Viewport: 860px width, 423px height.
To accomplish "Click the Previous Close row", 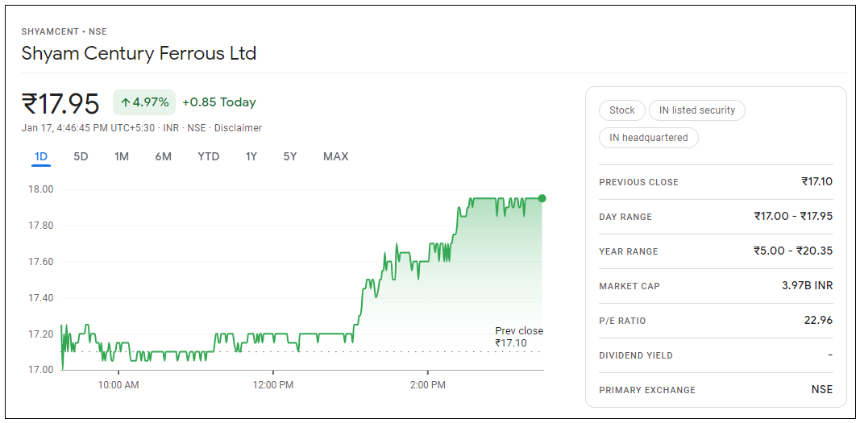I will click(716, 182).
